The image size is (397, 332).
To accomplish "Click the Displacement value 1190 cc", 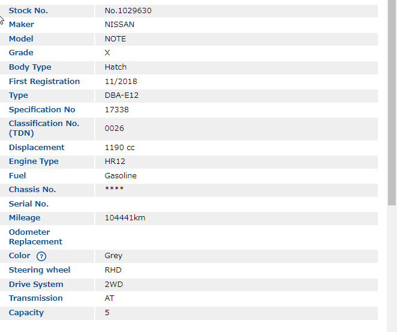I will click(119, 148).
